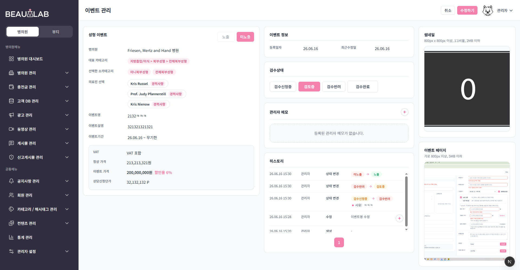The width and height of the screenshot is (520, 270).
Task: Click hospital name Friesen, Mertz and Hand 병원
Action: coord(153,51)
